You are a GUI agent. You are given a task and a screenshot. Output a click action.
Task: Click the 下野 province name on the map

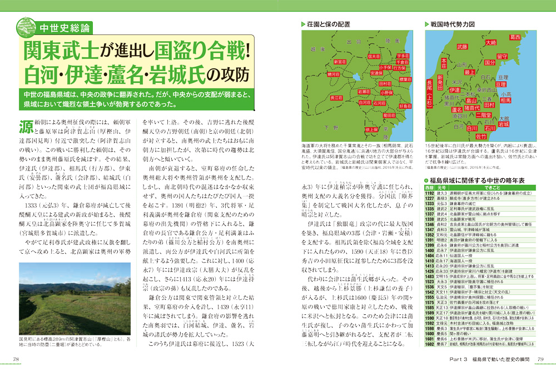click(x=331, y=128)
